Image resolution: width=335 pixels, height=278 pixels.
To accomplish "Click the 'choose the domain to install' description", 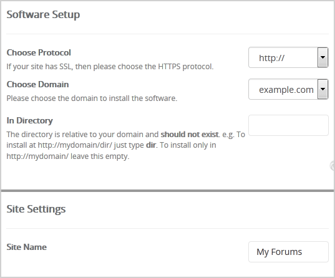I will tap(92, 98).
